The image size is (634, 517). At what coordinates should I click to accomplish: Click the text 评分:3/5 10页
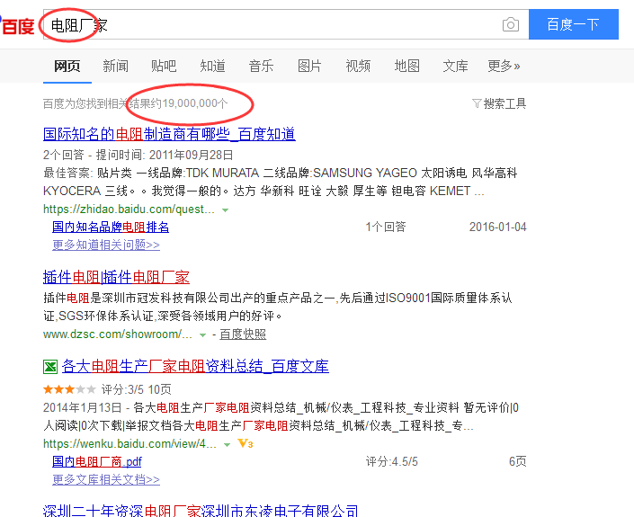(137, 389)
